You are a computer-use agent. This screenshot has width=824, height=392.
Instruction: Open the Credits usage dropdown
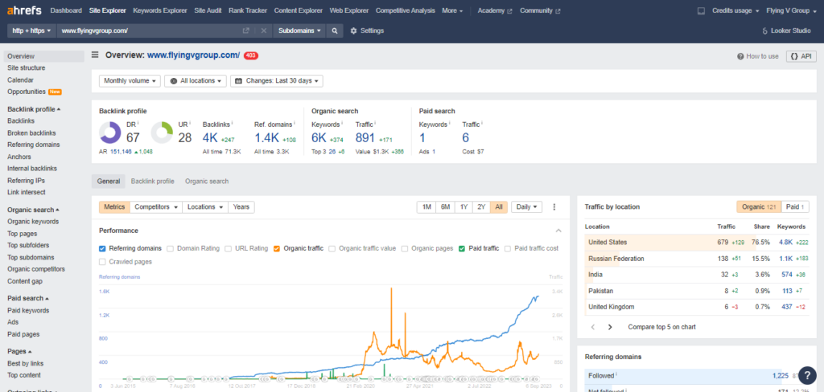735,10
